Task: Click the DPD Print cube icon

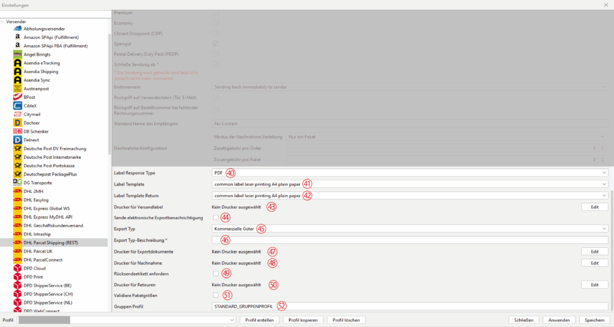Action: pos(17,277)
